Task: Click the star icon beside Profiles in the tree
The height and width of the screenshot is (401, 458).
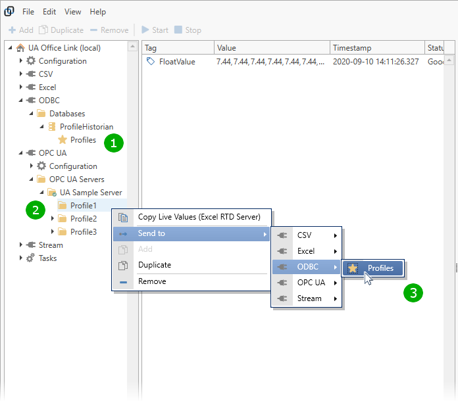Action: (63, 139)
